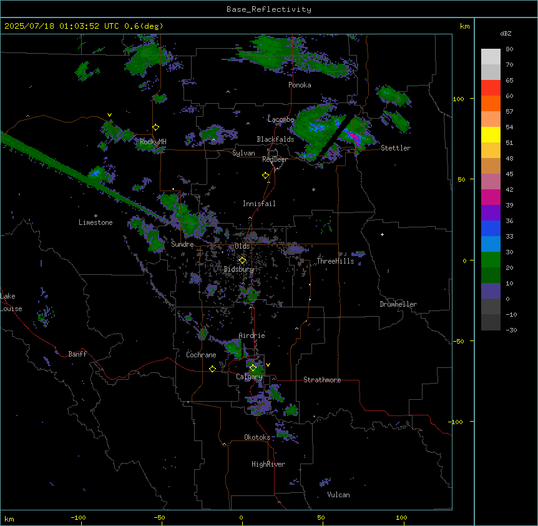The height and width of the screenshot is (526, 538).
Task: Click the Limestone label
Action: click(95, 222)
